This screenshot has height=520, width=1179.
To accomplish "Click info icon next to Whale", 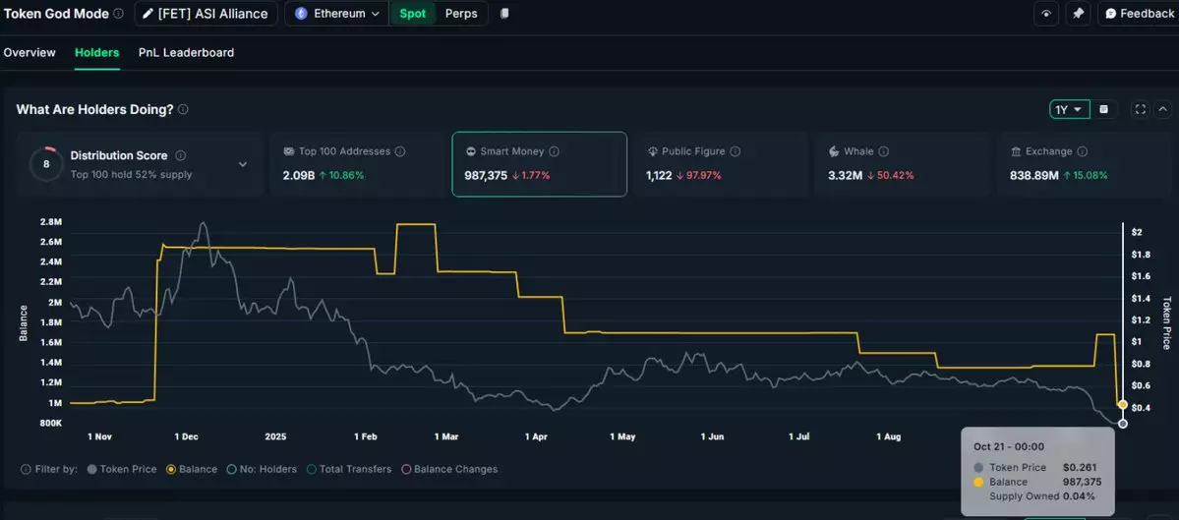I will tap(883, 151).
